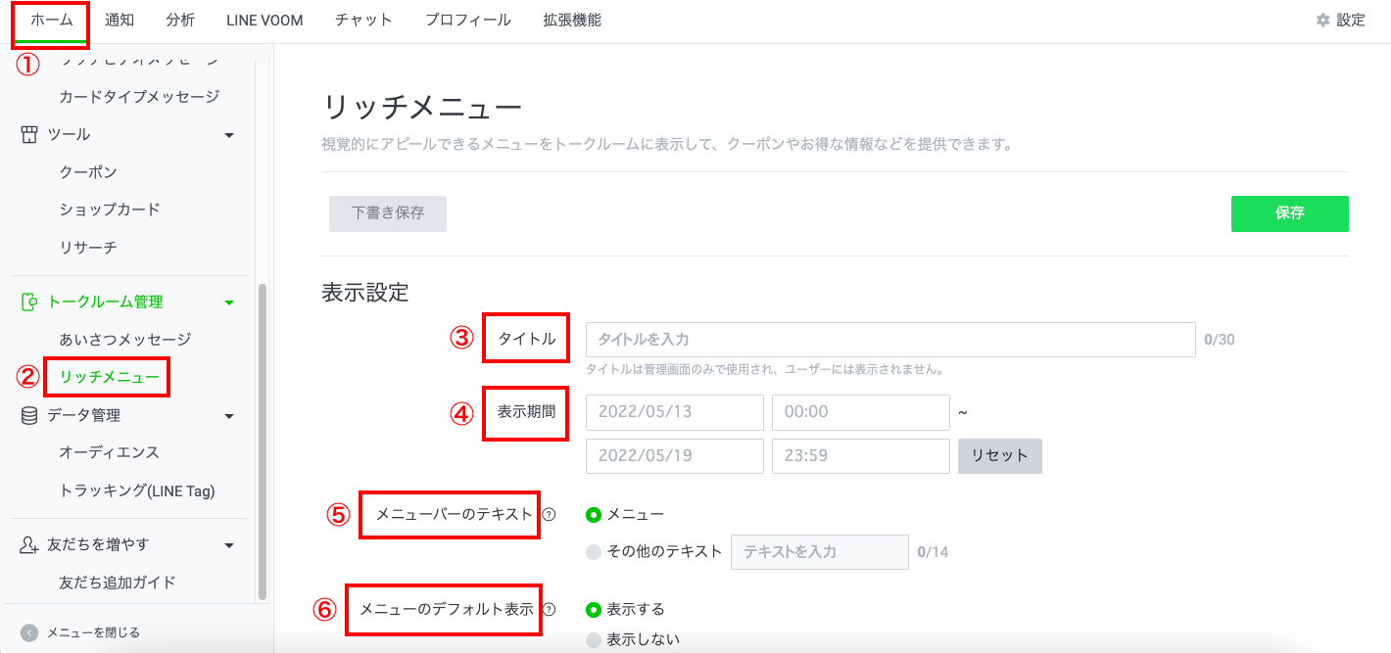The height and width of the screenshot is (653, 1391).
Task: Click the green 保存 button
Action: 1289,213
